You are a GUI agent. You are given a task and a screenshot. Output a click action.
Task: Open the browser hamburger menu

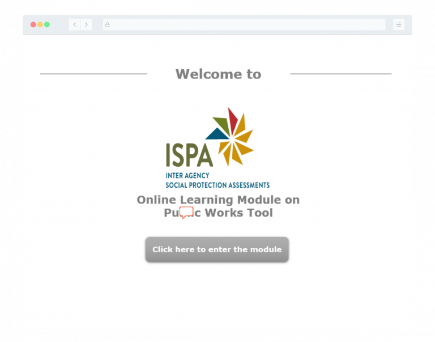(399, 25)
